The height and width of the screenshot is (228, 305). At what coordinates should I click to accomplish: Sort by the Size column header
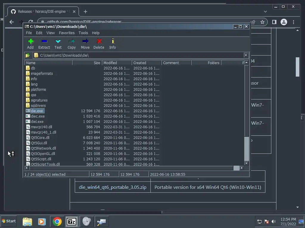87,63
